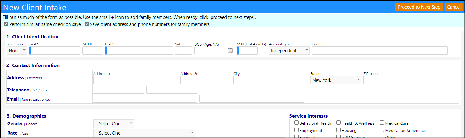Open the Gender select dropdown
Viewport: 465px width, 138px height.
pos(114,124)
